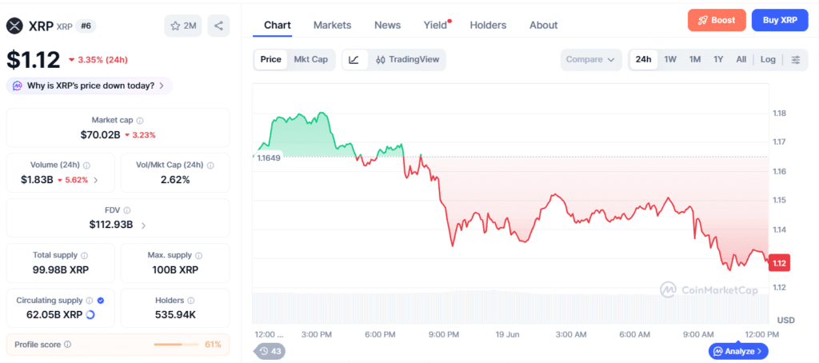Open the chart settings sliders icon
The image size is (819, 363).
[x=796, y=59]
